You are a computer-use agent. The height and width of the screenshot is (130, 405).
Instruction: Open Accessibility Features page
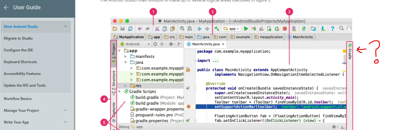pyautogui.click(x=22, y=74)
